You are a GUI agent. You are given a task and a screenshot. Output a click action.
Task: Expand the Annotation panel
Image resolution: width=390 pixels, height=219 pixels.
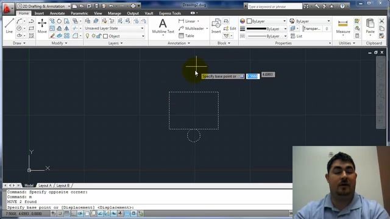pyautogui.click(x=179, y=43)
